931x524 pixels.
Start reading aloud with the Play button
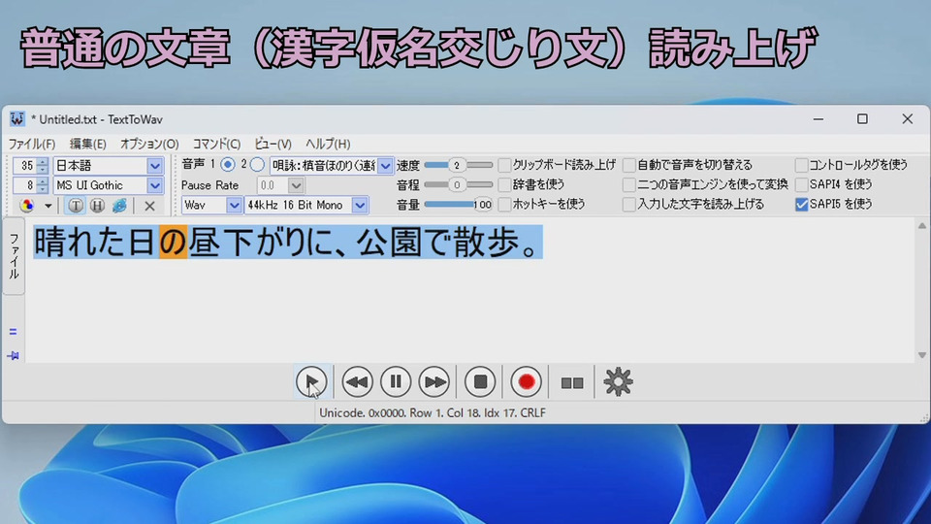311,382
